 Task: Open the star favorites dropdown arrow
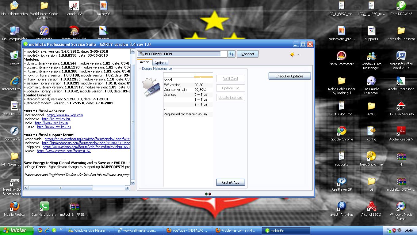pyautogui.click(x=299, y=54)
